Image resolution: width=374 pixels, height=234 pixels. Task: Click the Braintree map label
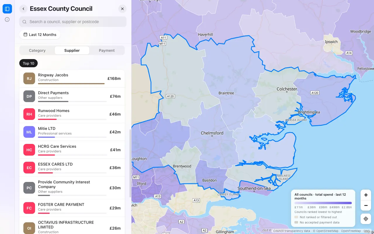click(226, 93)
